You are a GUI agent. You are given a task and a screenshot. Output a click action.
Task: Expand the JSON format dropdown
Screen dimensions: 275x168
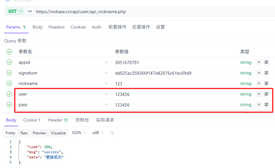point(79,133)
